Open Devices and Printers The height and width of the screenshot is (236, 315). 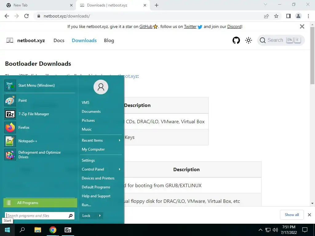[x=98, y=178]
